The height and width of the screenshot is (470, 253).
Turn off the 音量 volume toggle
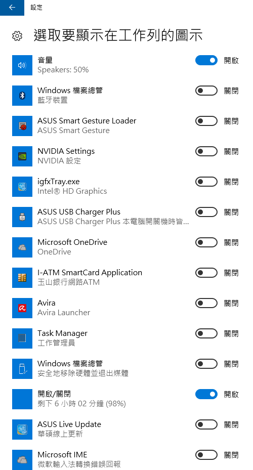tap(206, 60)
